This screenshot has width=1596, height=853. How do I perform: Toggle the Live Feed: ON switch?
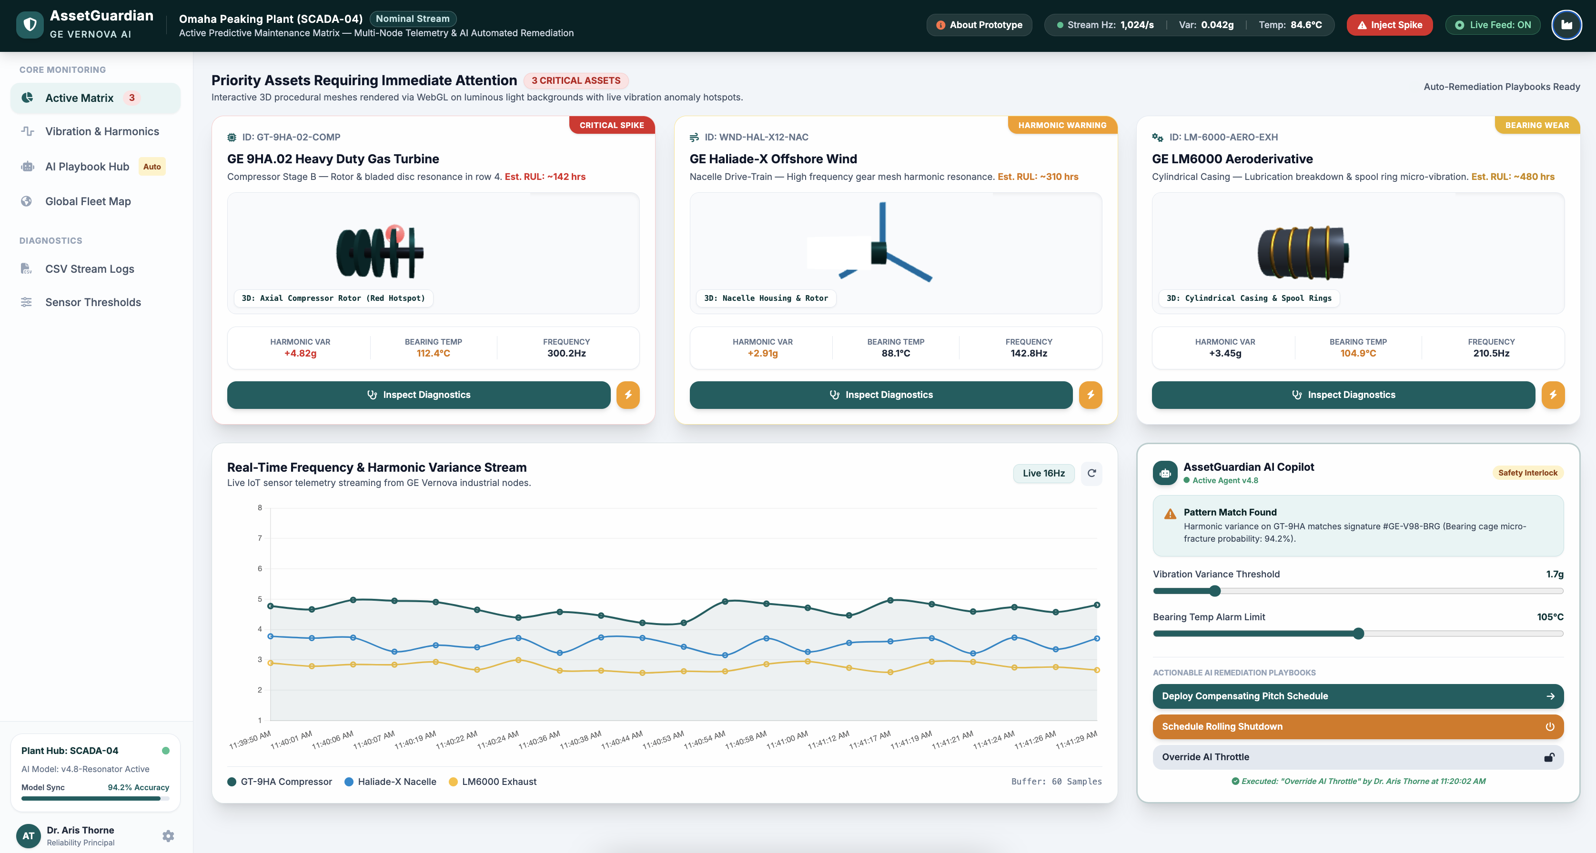pyautogui.click(x=1493, y=25)
